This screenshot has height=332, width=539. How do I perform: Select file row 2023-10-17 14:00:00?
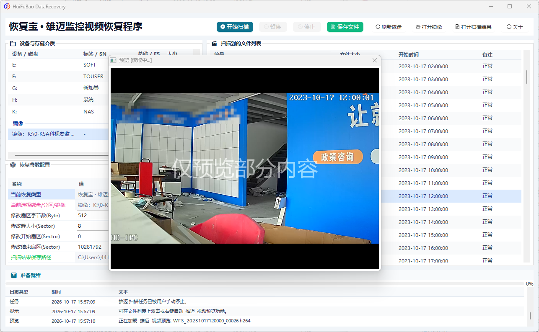click(x=451, y=222)
